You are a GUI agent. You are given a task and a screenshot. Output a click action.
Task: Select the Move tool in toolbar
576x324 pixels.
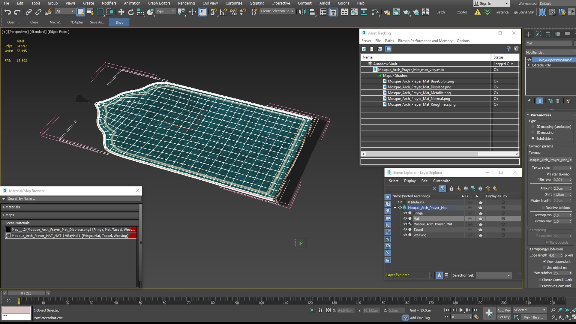tap(121, 12)
